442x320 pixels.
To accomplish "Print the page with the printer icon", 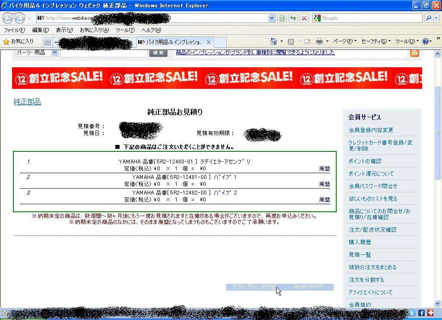I will click(x=319, y=42).
